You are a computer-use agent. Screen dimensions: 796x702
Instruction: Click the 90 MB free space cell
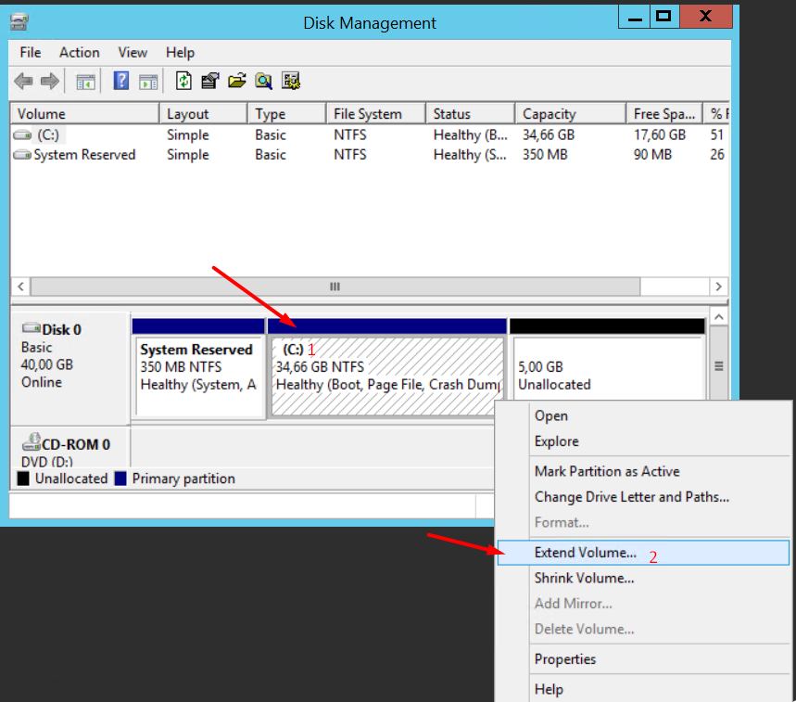652,155
